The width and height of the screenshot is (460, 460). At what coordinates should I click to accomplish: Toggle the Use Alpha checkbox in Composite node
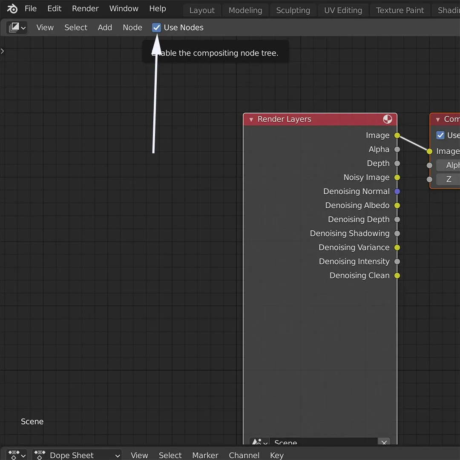point(440,135)
